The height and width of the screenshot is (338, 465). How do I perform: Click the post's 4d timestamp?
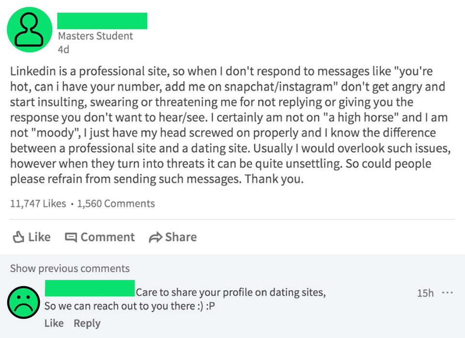point(63,49)
